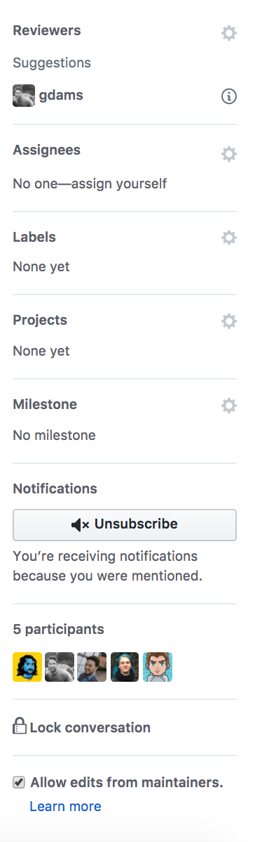Open the Milestone gear menu
Viewport: 262px width, 842px height.
point(229,406)
